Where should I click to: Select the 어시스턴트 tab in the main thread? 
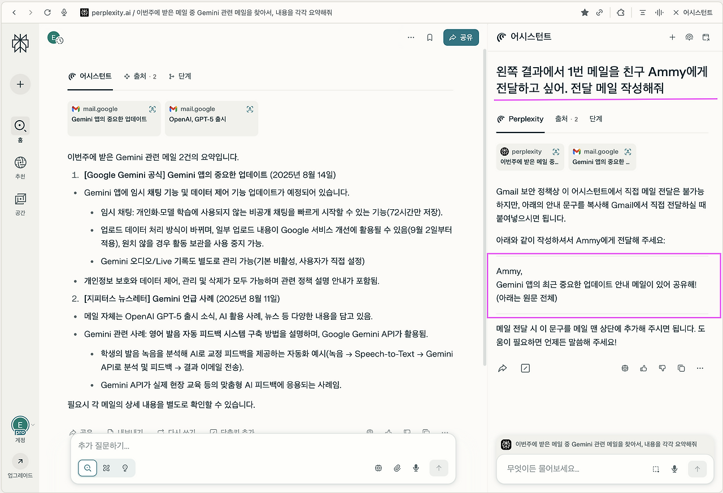coord(90,76)
